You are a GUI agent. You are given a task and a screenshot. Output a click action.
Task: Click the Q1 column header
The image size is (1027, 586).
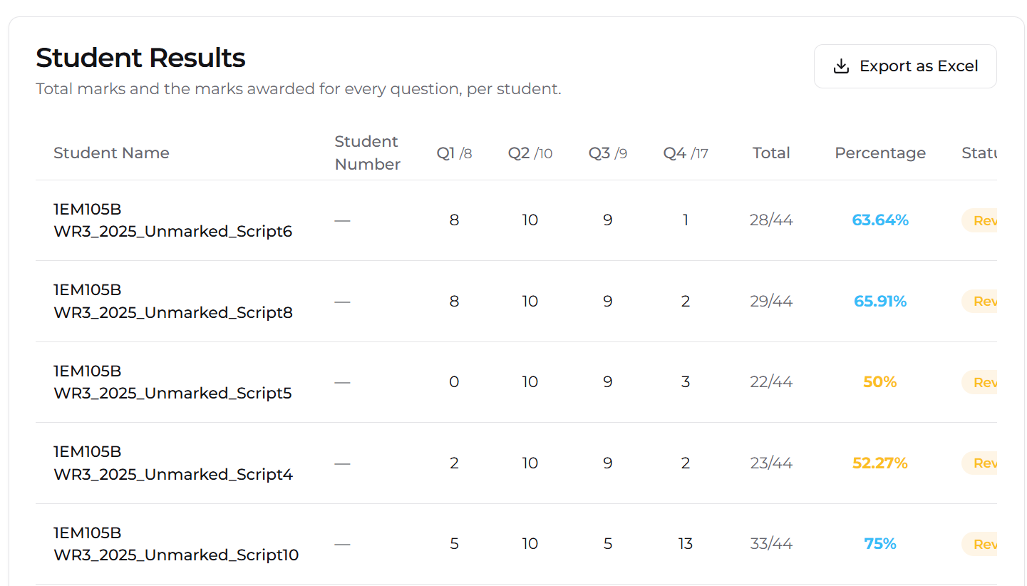coord(454,153)
